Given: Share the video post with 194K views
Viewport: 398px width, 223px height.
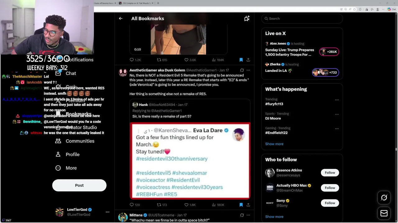Looking at the screenshot, I should [248, 60].
